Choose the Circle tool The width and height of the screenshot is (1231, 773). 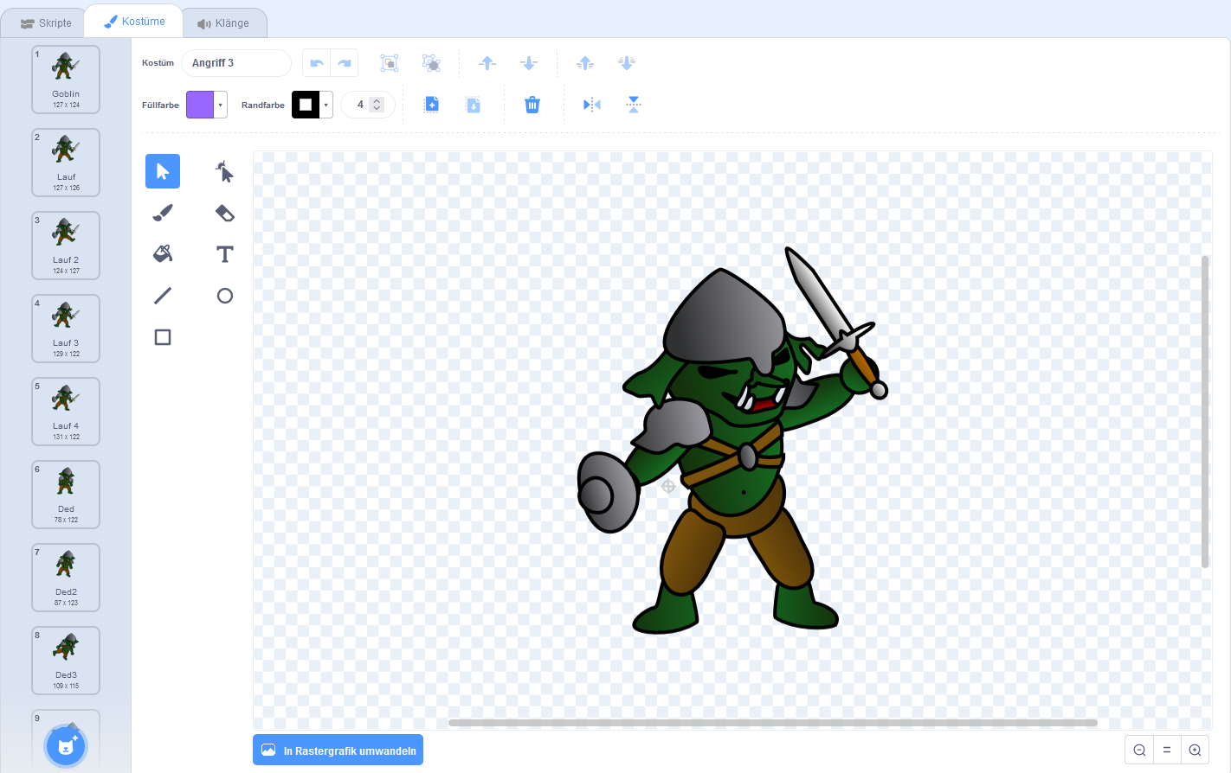tap(224, 296)
